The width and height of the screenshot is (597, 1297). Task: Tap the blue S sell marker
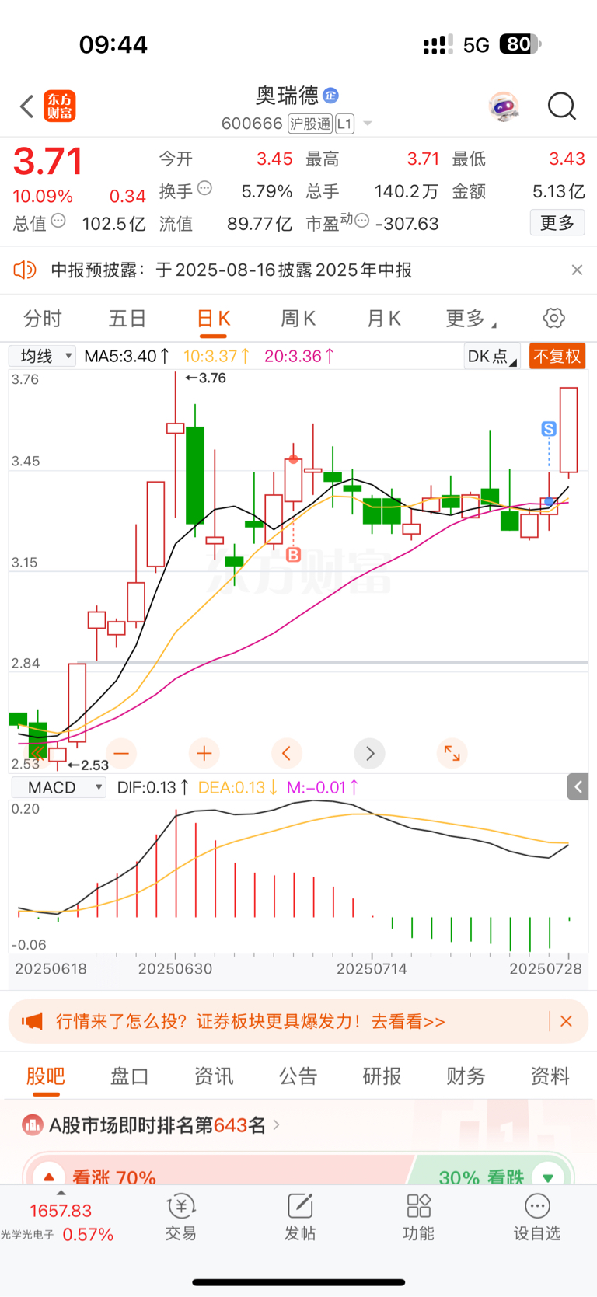click(549, 429)
